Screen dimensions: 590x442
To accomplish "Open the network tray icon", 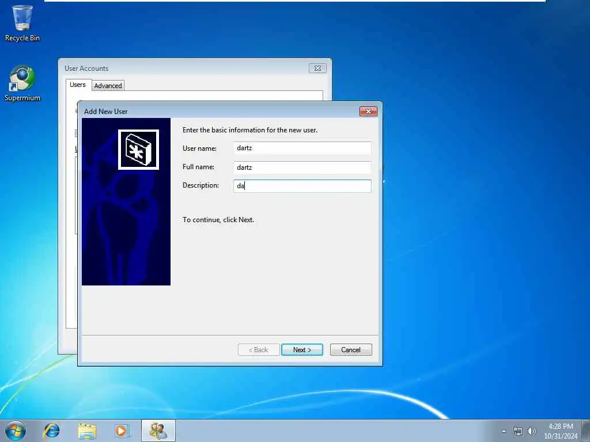I will 518,431.
